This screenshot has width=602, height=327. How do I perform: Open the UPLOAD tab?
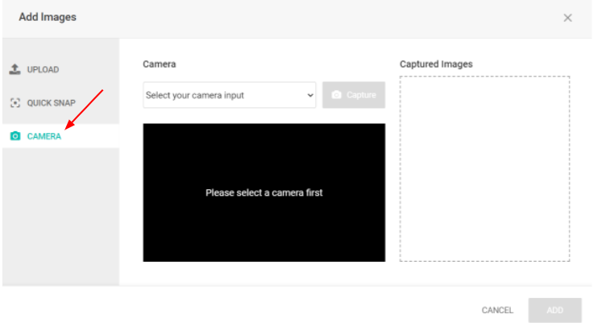(x=60, y=69)
